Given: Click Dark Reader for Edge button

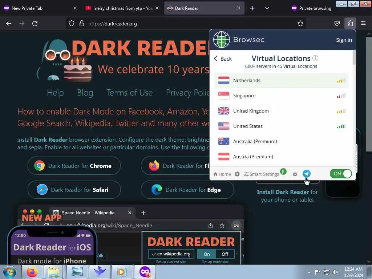Looking at the screenshot, I should [x=187, y=190].
